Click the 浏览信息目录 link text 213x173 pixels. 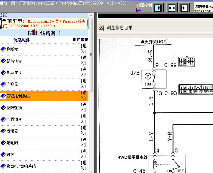119,28
